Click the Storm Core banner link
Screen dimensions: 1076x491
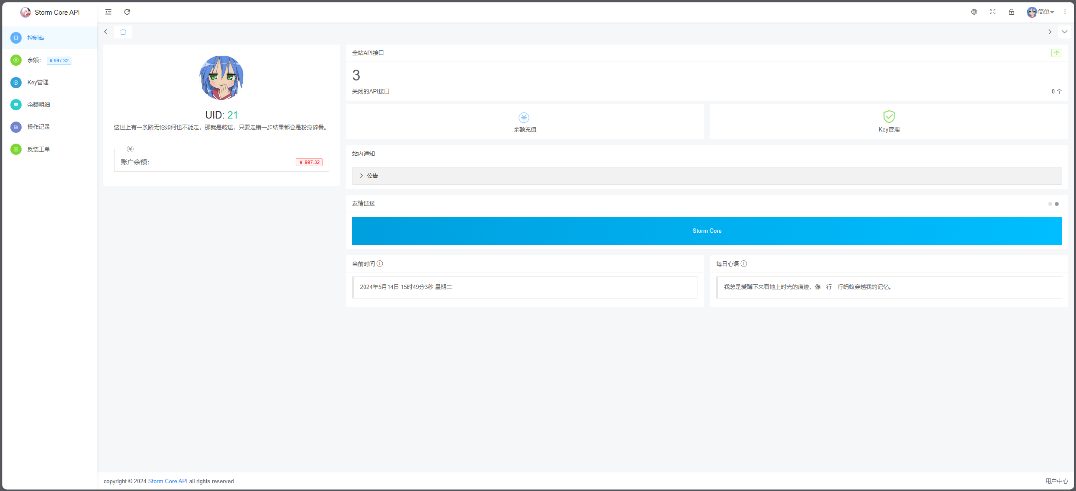[707, 231]
